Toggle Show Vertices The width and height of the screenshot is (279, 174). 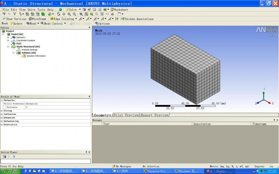coord(14,19)
